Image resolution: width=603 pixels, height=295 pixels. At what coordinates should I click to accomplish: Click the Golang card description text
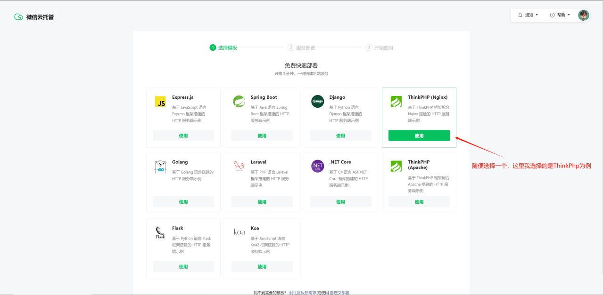click(x=193, y=175)
